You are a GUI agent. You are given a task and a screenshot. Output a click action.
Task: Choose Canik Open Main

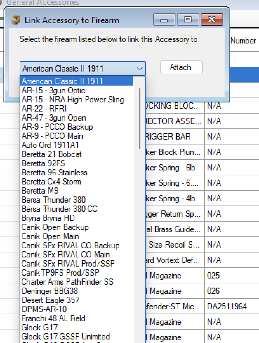coord(77,236)
